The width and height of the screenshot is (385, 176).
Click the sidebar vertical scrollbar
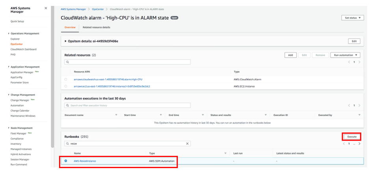coord(52,77)
